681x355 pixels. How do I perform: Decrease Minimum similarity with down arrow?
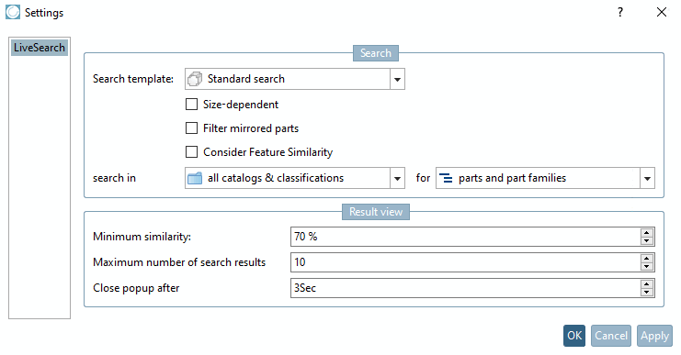click(647, 241)
